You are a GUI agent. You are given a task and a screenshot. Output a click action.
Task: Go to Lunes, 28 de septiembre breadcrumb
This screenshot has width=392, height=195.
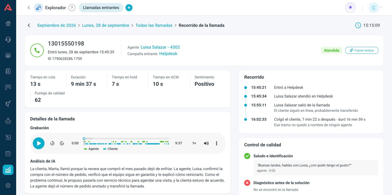coord(106,25)
